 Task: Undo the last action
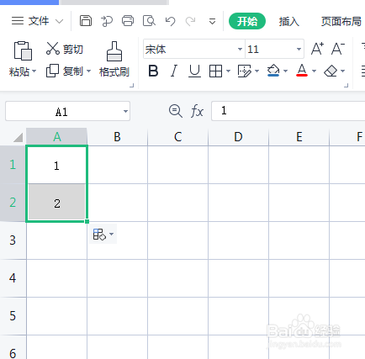click(x=170, y=21)
